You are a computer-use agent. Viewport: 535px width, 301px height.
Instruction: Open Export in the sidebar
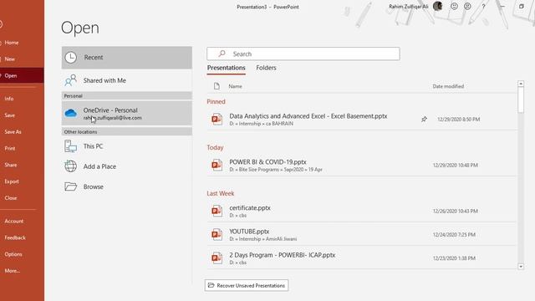click(x=12, y=181)
